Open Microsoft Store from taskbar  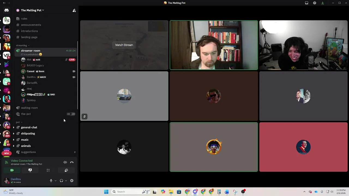(x=179, y=192)
